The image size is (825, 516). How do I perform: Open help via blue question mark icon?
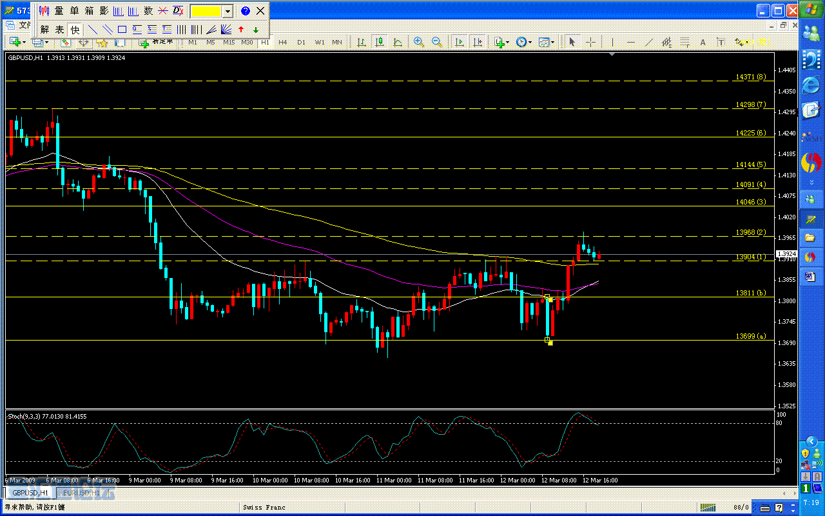pyautogui.click(x=246, y=11)
